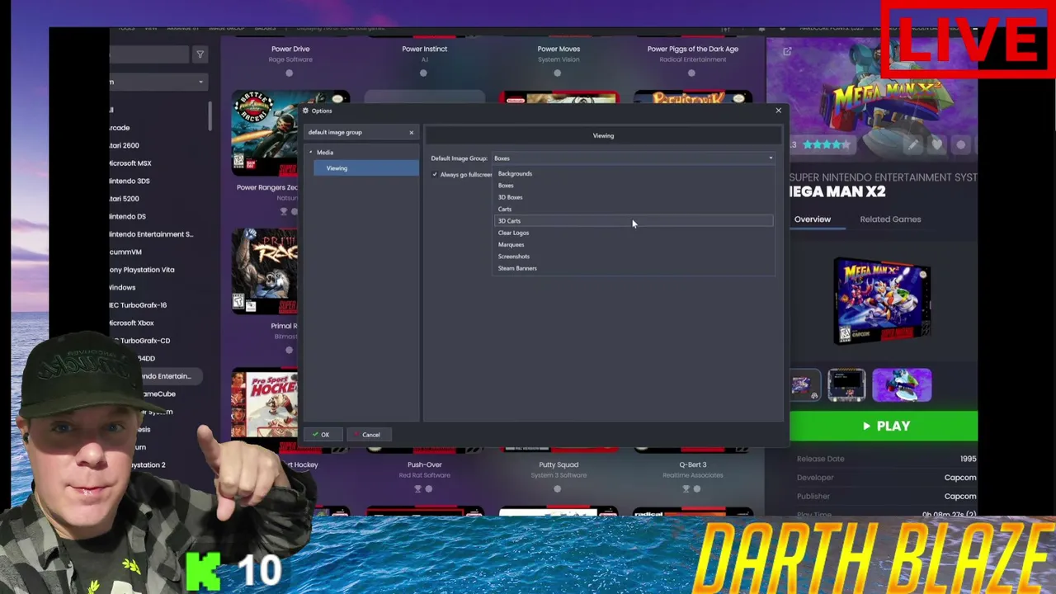
Task: Edit Mega Man X2 with pencil icon
Action: tap(912, 145)
